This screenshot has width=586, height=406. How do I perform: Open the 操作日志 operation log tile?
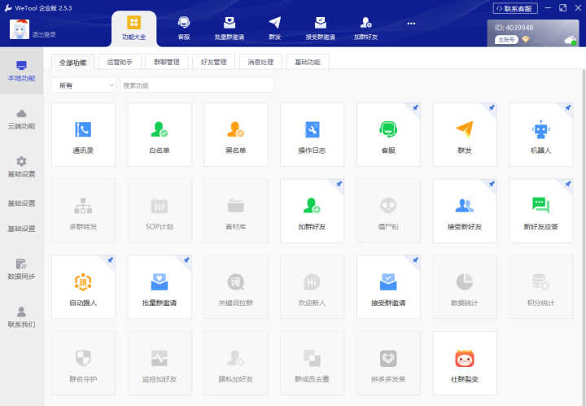[312, 135]
